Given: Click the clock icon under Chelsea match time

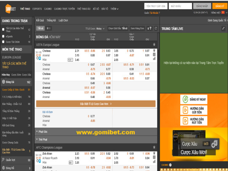Looking at the screenshot, I should click(x=38, y=58).
